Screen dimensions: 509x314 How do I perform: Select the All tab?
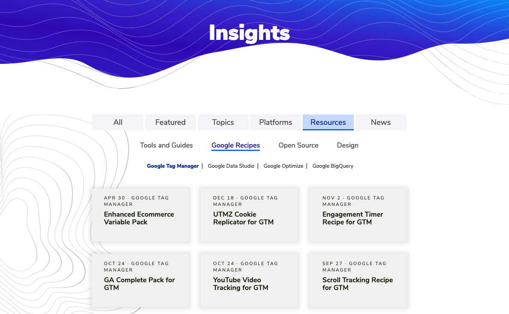click(118, 122)
